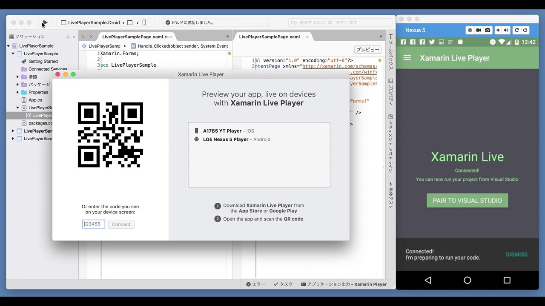
Task: Select the phone device icon in target selector
Action: 144,23
